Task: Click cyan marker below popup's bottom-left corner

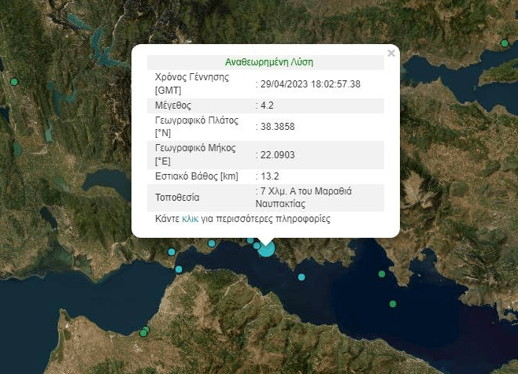Action: pos(211,243)
